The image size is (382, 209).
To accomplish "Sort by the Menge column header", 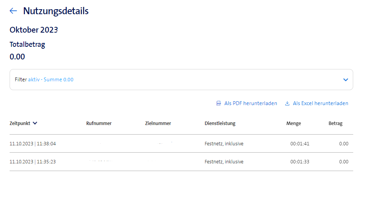I will (x=293, y=123).
